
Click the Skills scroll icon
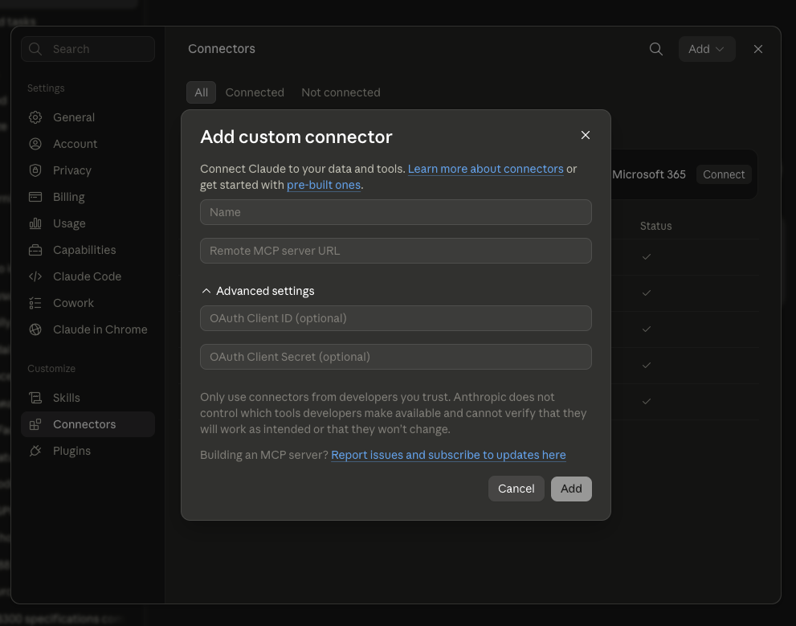click(x=35, y=398)
